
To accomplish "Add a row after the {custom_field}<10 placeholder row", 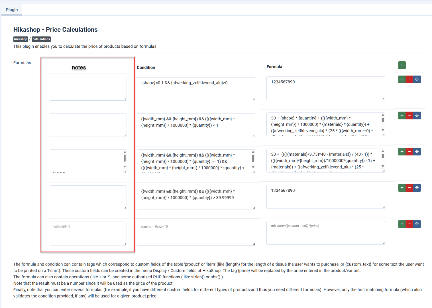I will click(x=402, y=224).
